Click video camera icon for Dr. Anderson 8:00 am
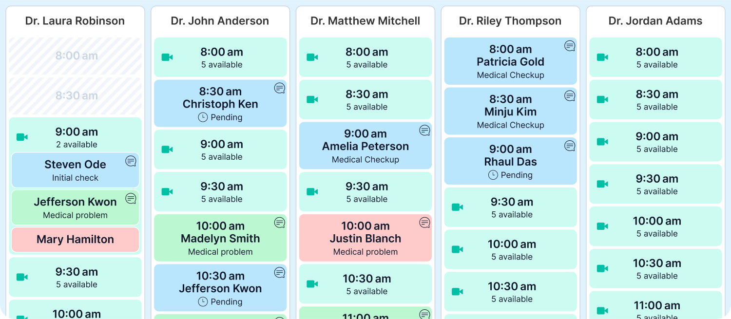Image resolution: width=731 pixels, height=319 pixels. point(167,57)
